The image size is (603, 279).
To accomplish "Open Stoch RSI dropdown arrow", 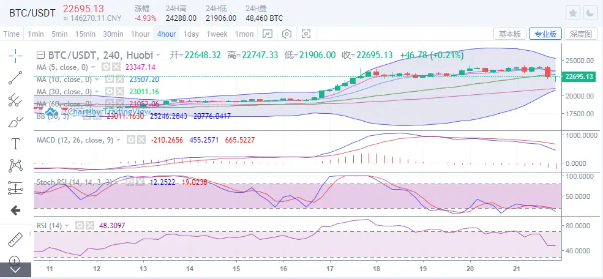I will point(118,182).
